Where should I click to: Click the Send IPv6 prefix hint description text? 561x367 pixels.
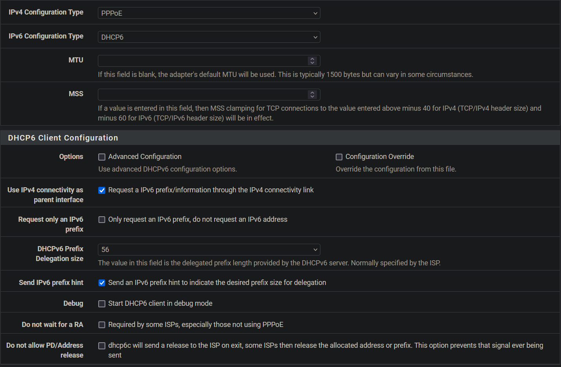(x=217, y=283)
